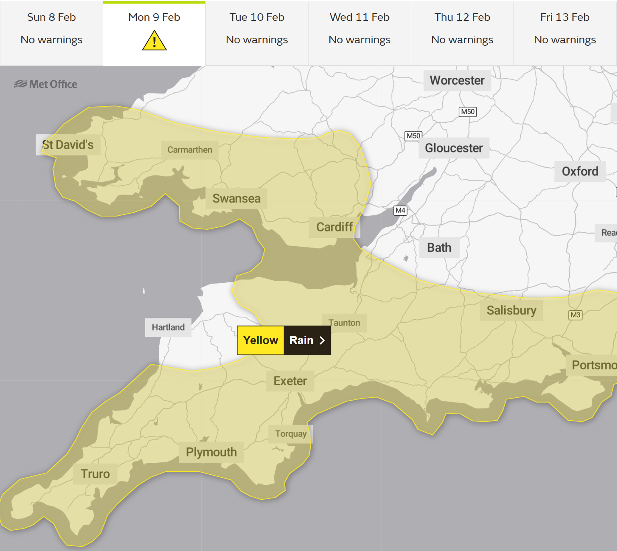Select the Exeter map label
The height and width of the screenshot is (551, 617).
(290, 381)
